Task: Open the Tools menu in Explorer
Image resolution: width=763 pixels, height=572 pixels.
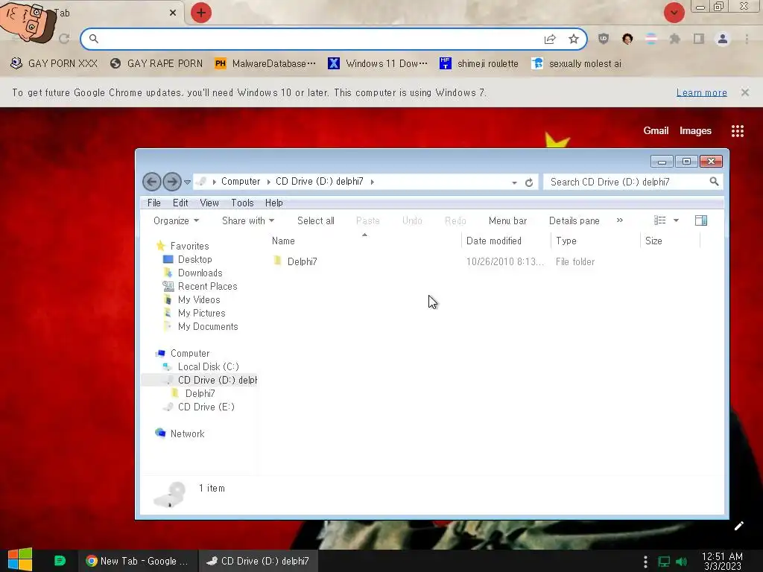Action: (x=242, y=203)
